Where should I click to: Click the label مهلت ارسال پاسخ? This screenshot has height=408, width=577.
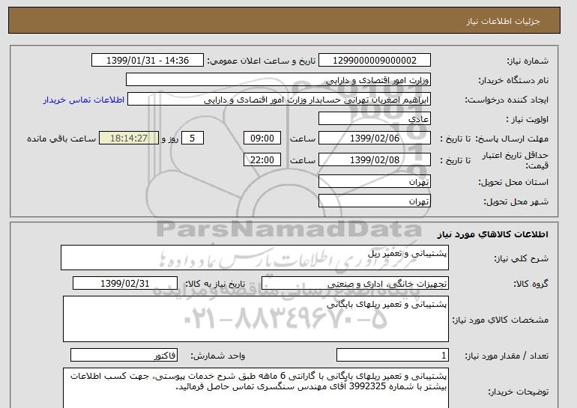(x=512, y=138)
